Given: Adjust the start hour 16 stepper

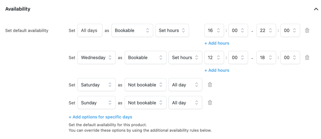Looking at the screenshot, I should [x=214, y=30].
